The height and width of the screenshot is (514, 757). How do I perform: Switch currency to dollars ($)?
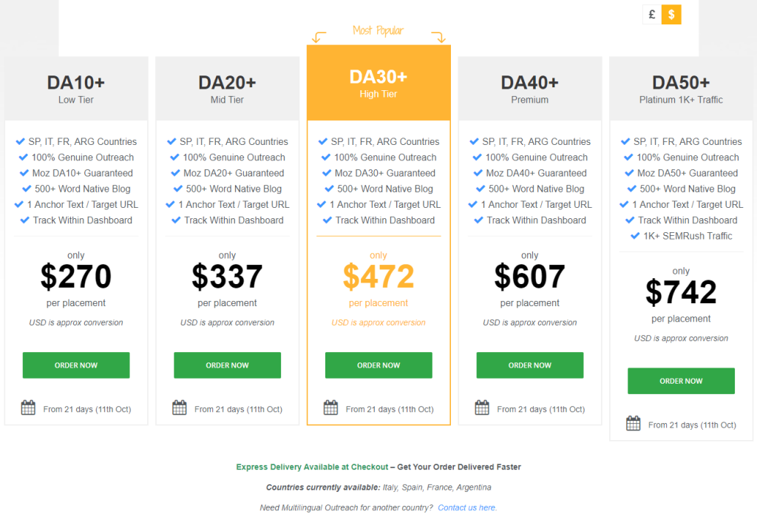671,15
